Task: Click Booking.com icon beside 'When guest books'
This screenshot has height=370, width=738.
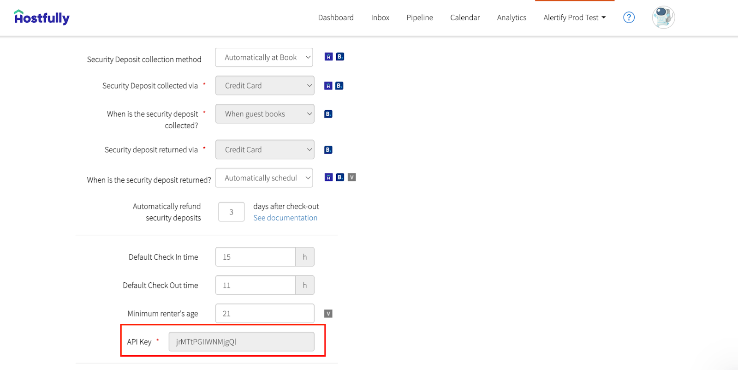Action: (x=328, y=114)
